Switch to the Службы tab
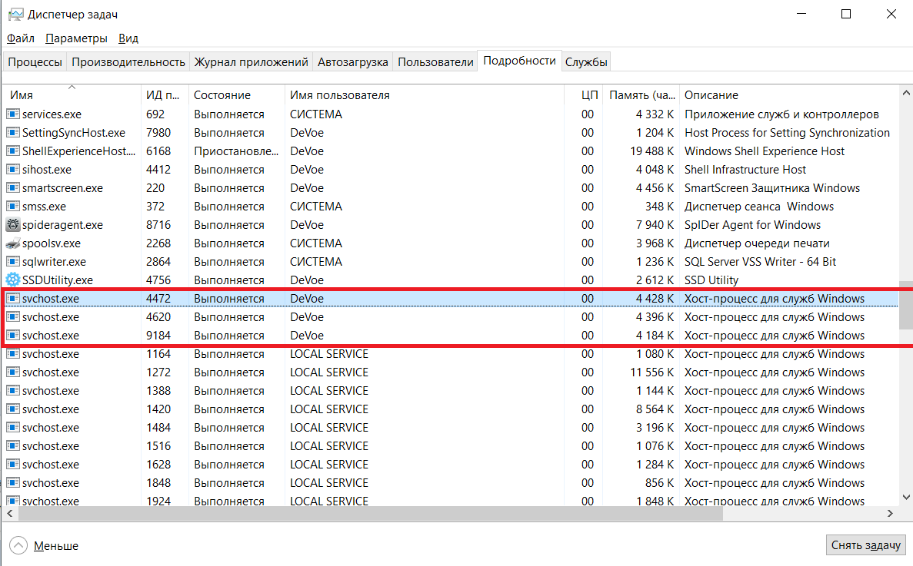Viewport: 913px width, 566px height. (586, 62)
